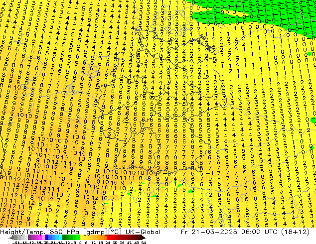The height and width of the screenshot is (244, 316).
Task: Click the '24' legend scale value
Action: [108, 243]
